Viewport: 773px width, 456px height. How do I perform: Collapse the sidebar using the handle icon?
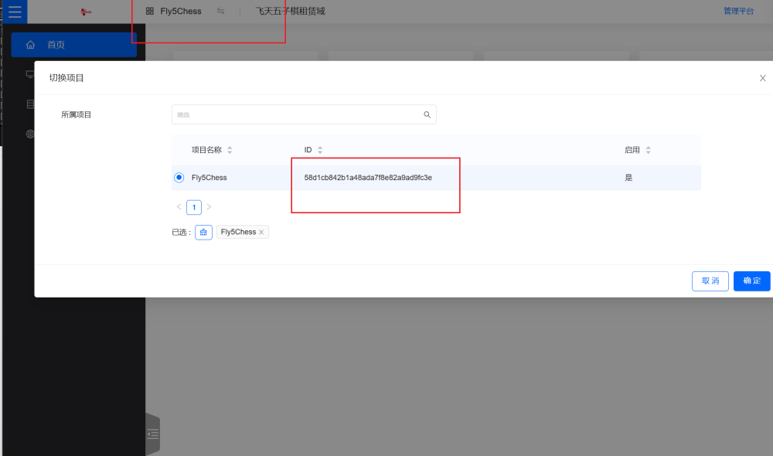coord(152,434)
